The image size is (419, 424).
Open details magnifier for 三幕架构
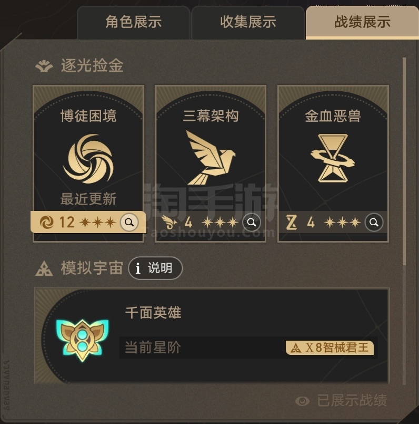pos(251,222)
